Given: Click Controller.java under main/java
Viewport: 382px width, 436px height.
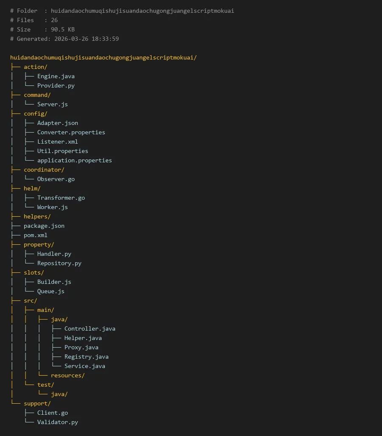Looking at the screenshot, I should pos(90,328).
